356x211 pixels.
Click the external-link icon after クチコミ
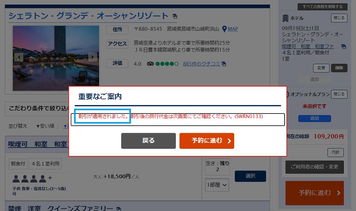click(x=224, y=64)
